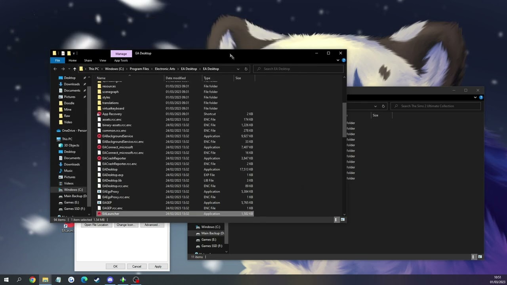
Task: Go forward with the Forward arrow
Action: tap(63, 69)
